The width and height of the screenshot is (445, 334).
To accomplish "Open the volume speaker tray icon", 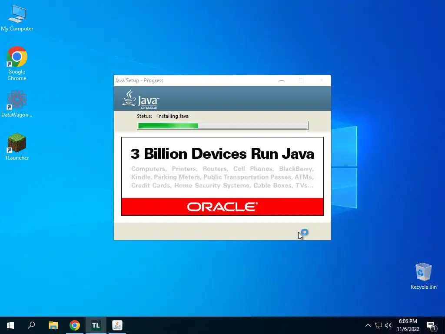I will [x=389, y=325].
